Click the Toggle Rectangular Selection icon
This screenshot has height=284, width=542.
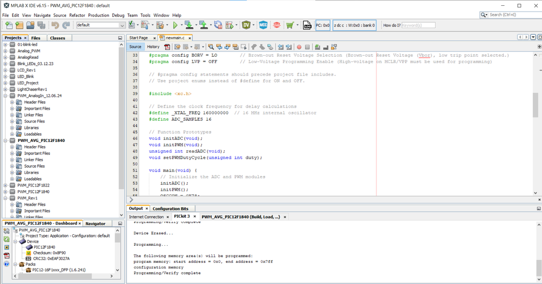click(244, 47)
